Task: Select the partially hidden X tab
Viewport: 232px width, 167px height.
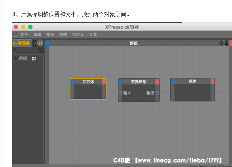Action: pyautogui.click(x=35, y=43)
